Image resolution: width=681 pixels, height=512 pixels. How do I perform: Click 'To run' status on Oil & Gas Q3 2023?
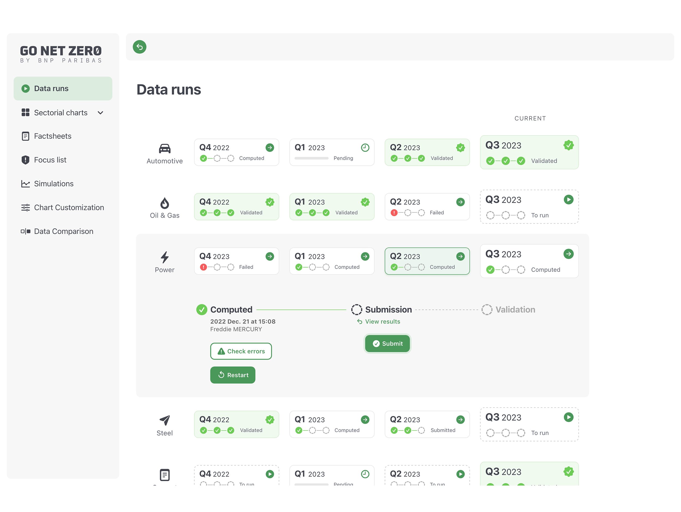[x=540, y=215]
